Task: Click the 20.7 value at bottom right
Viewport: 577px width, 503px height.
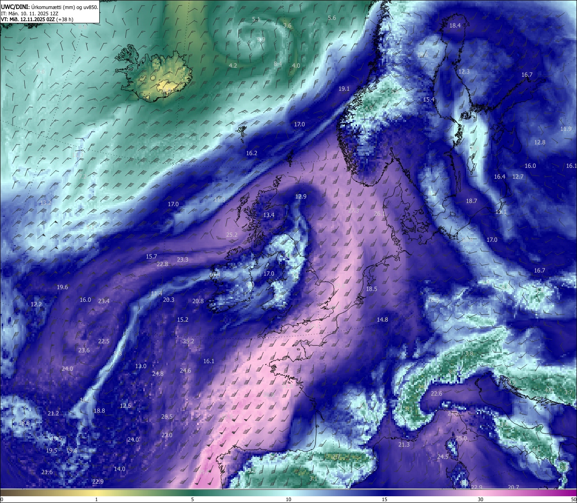Action: tap(513, 487)
